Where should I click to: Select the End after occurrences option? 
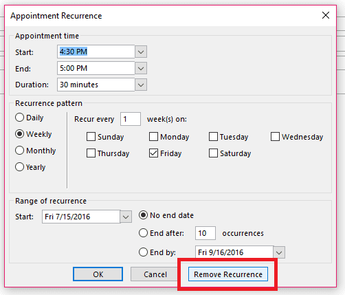click(143, 233)
